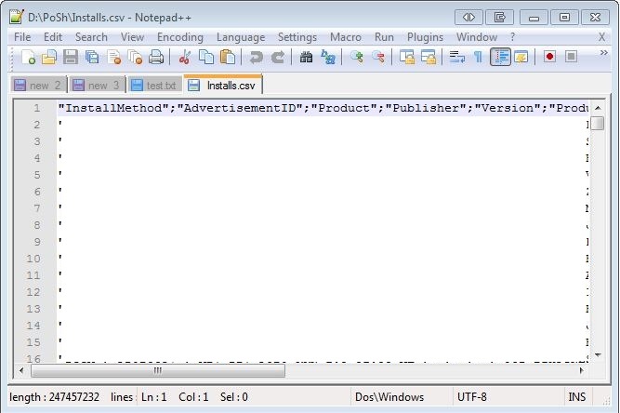Save the current file with Save icon
620x413 pixels.
[71, 57]
